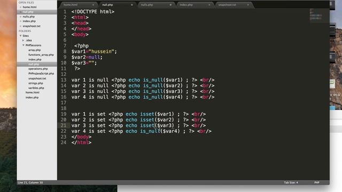Select null.php inside PHPSessions folder

[x=34, y=64]
